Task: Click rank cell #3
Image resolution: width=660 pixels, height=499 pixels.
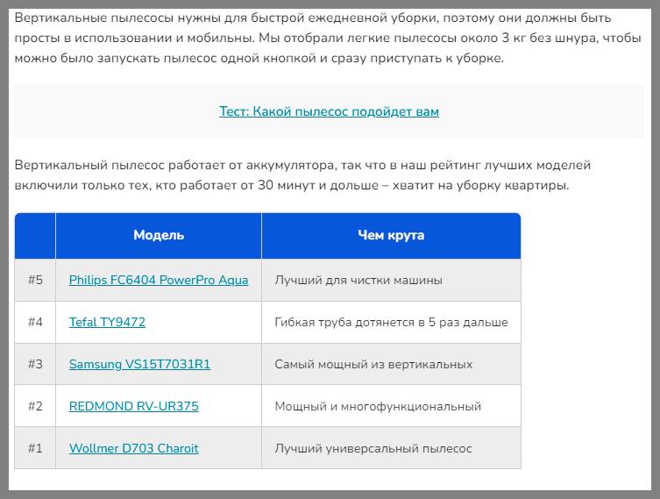Action: coord(35,364)
